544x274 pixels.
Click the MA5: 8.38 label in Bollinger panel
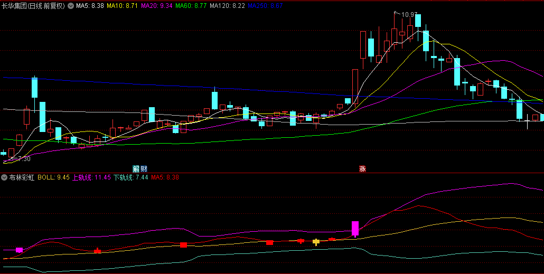click(165, 177)
